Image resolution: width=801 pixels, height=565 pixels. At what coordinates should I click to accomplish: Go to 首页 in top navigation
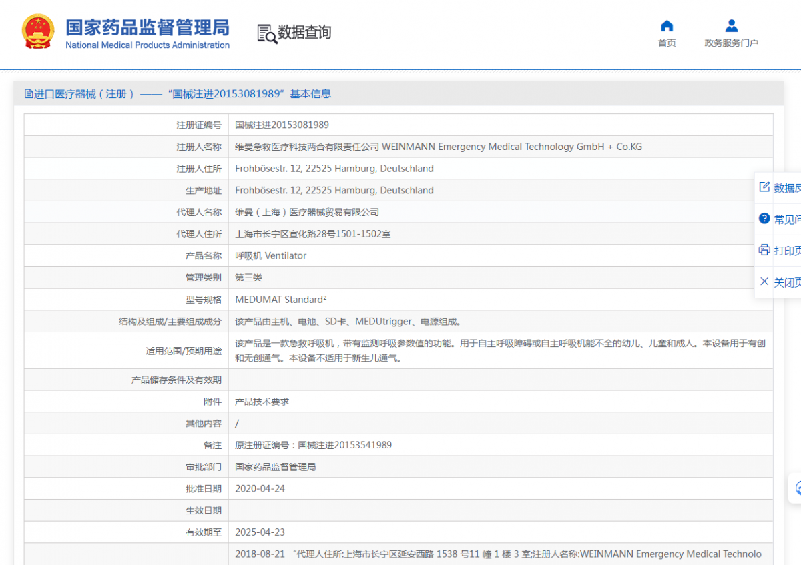tap(666, 43)
